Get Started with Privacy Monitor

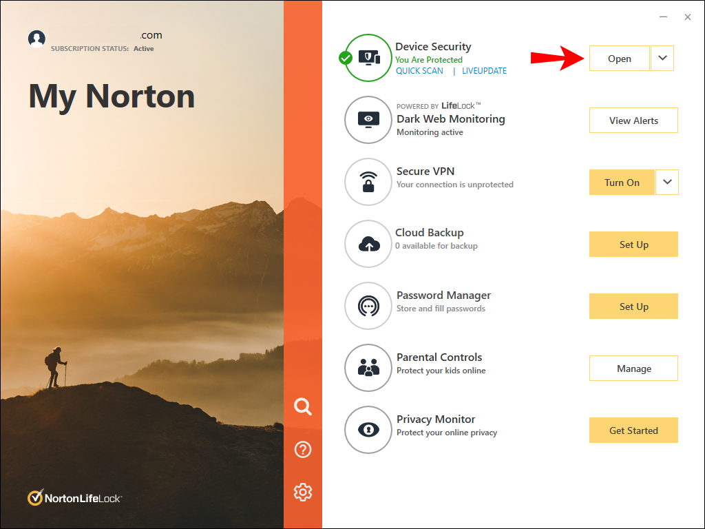pos(633,431)
